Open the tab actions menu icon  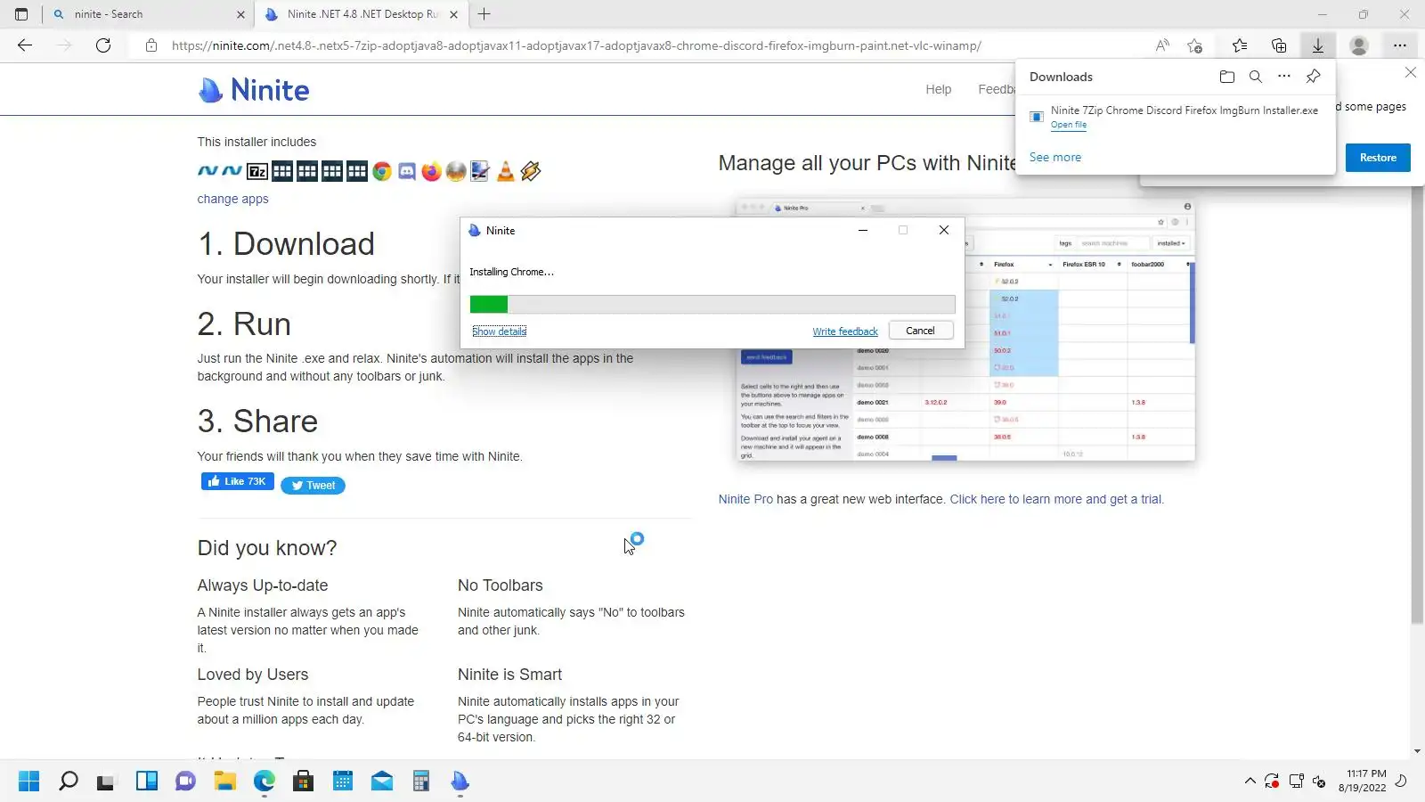21,14
